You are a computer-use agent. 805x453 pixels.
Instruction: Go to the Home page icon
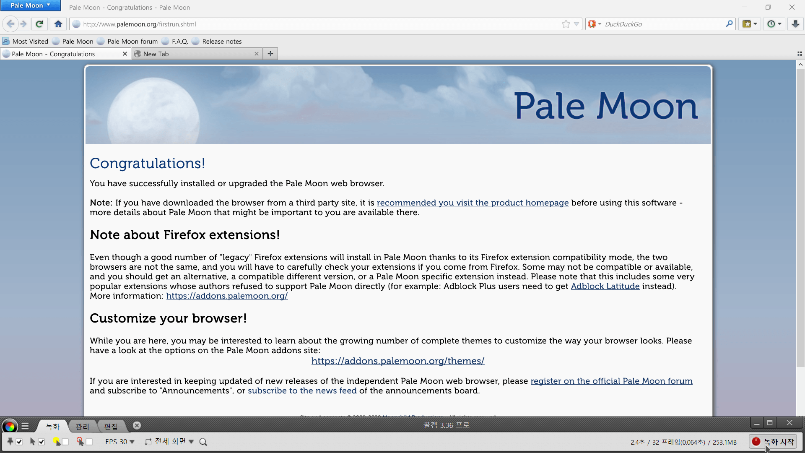tap(58, 24)
